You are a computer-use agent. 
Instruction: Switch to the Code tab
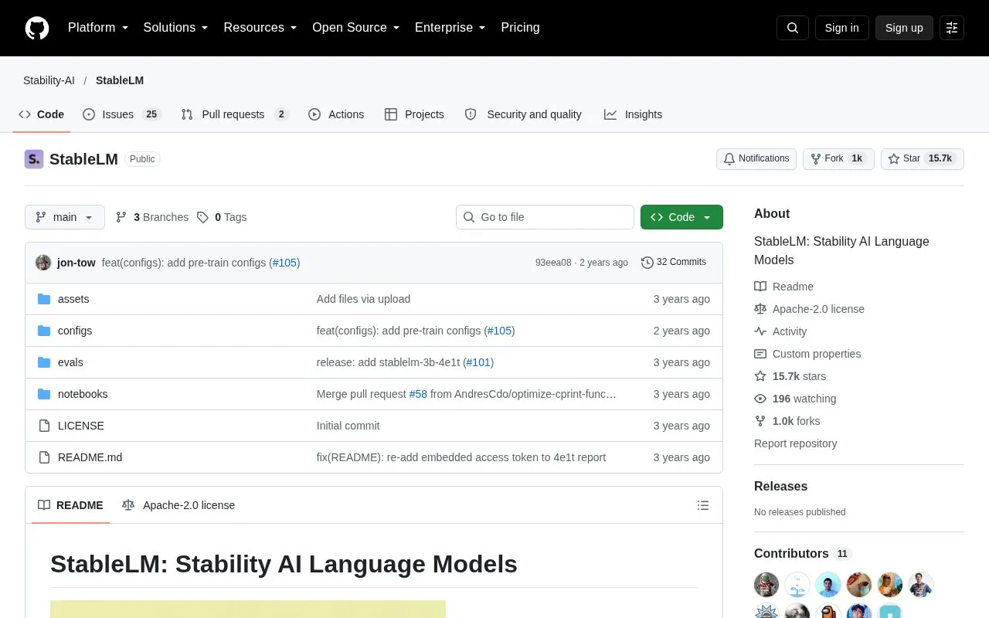tap(42, 114)
